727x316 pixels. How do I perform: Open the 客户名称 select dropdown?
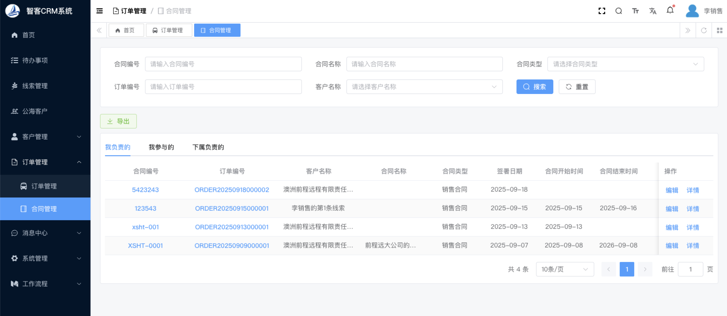coord(424,87)
